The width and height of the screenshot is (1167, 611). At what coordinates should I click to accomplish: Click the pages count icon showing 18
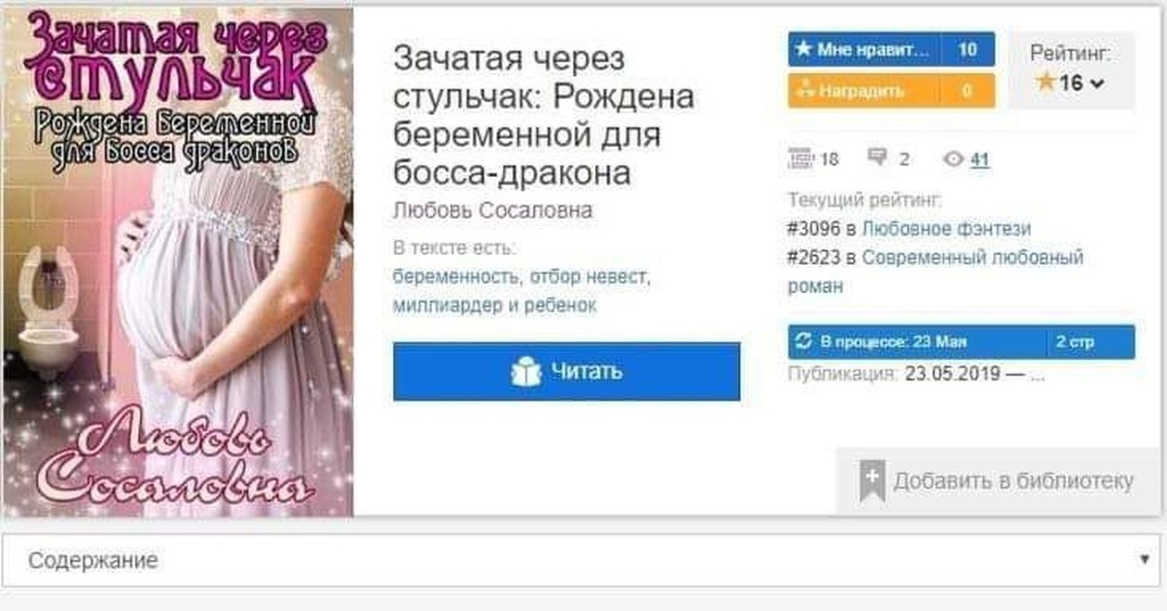pyautogui.click(x=799, y=159)
